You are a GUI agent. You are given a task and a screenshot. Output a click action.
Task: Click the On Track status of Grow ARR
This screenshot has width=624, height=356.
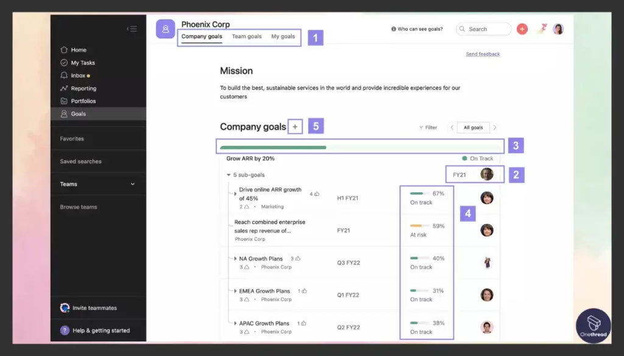point(478,159)
